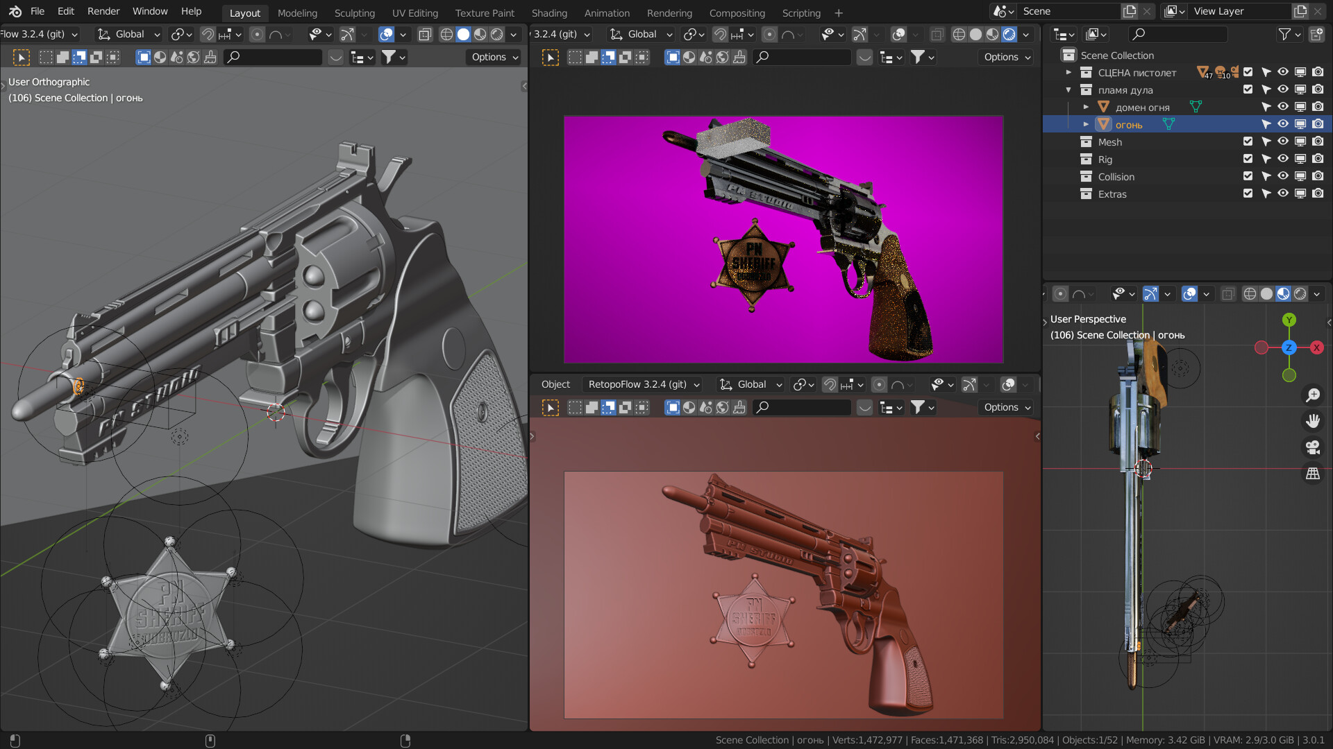This screenshot has height=749, width=1333.
Task: Expand the СЦЕНА пистолет collection
Action: point(1068,72)
